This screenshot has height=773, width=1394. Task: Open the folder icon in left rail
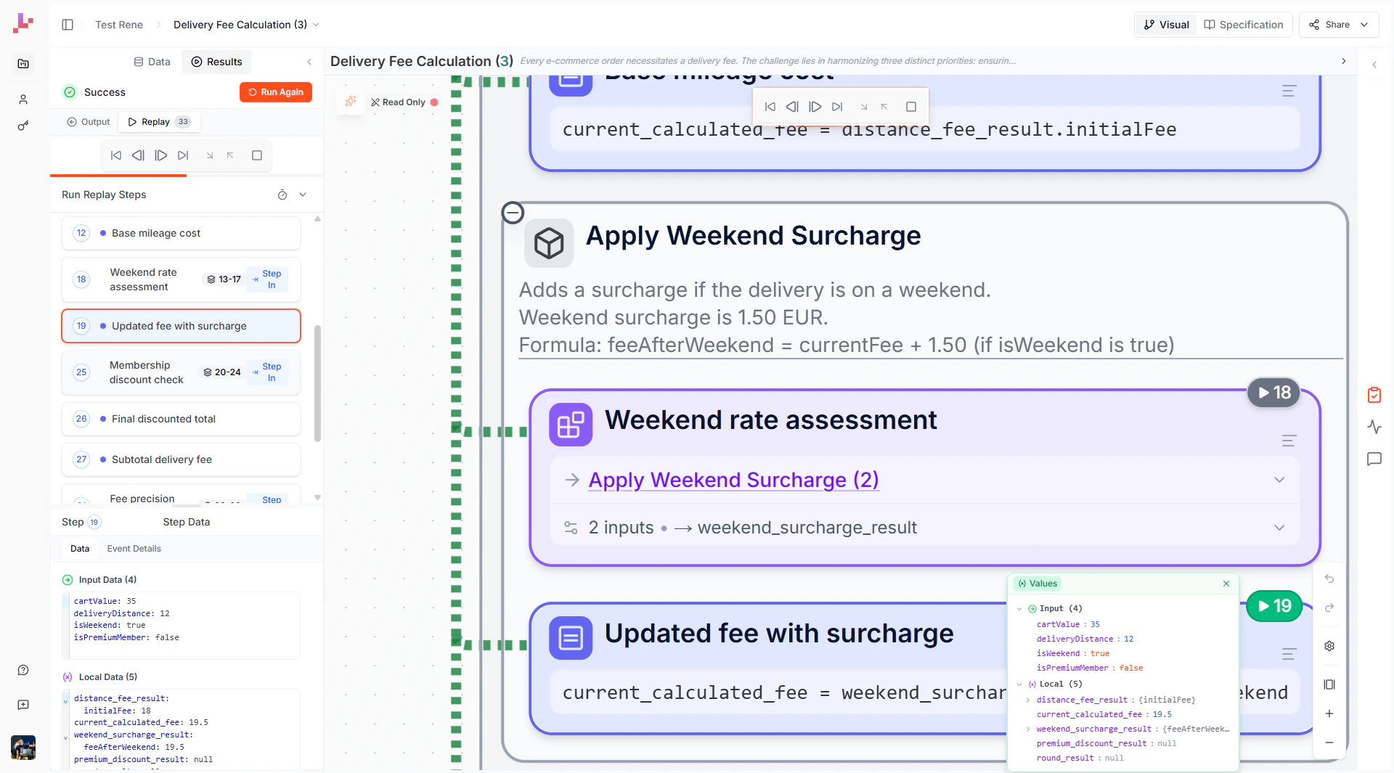[x=23, y=64]
